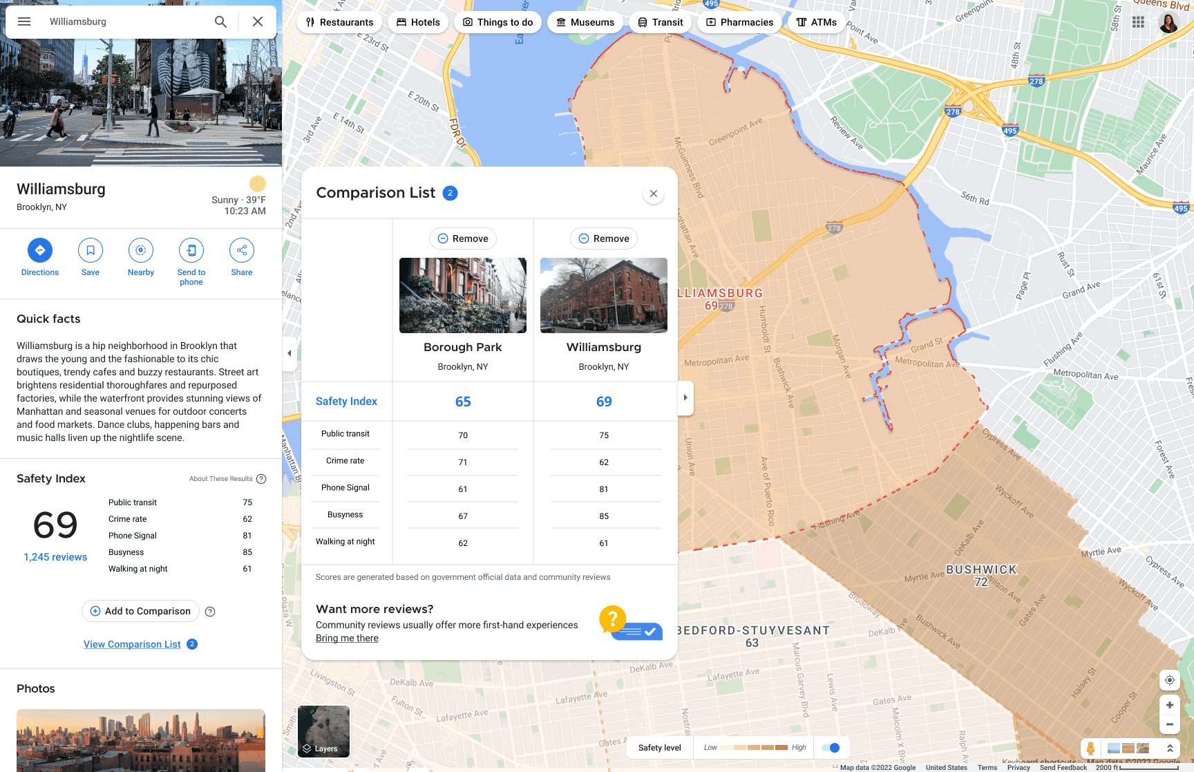Open the Google apps grid

[1139, 22]
